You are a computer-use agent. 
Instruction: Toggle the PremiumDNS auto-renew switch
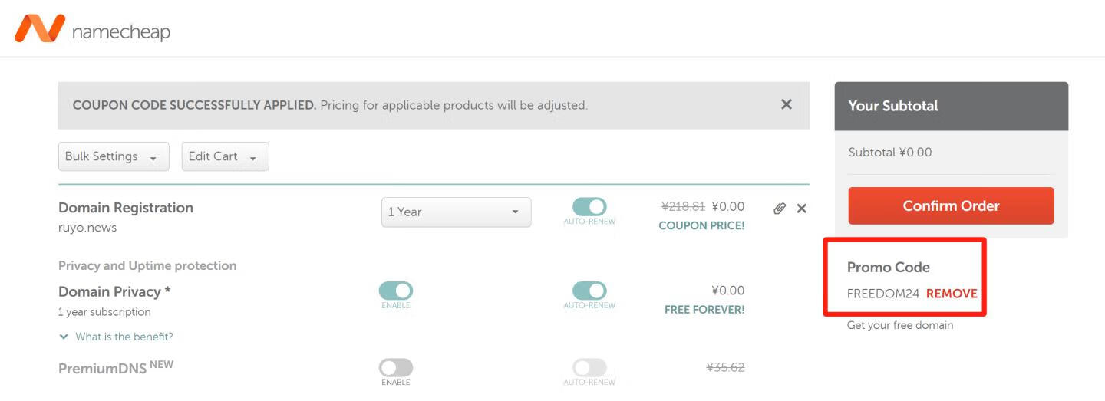coord(589,368)
